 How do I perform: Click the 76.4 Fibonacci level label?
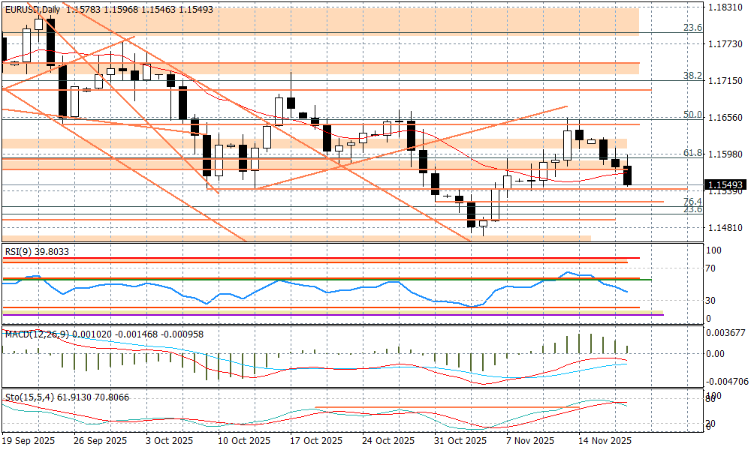[692, 202]
